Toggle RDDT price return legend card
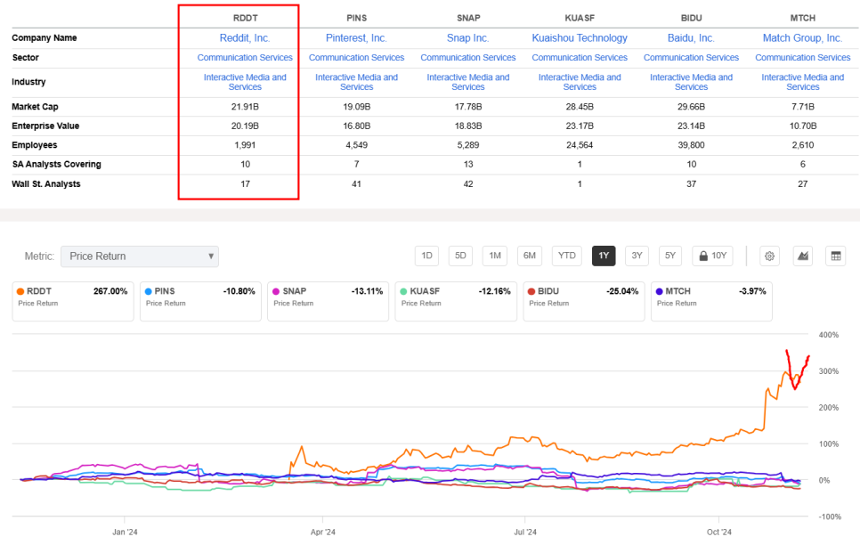Screen dimensions: 860x545 point(73,301)
